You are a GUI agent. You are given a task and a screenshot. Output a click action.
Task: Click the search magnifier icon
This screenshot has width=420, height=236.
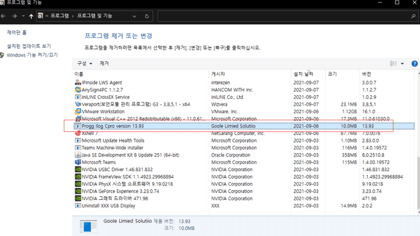click(414, 16)
